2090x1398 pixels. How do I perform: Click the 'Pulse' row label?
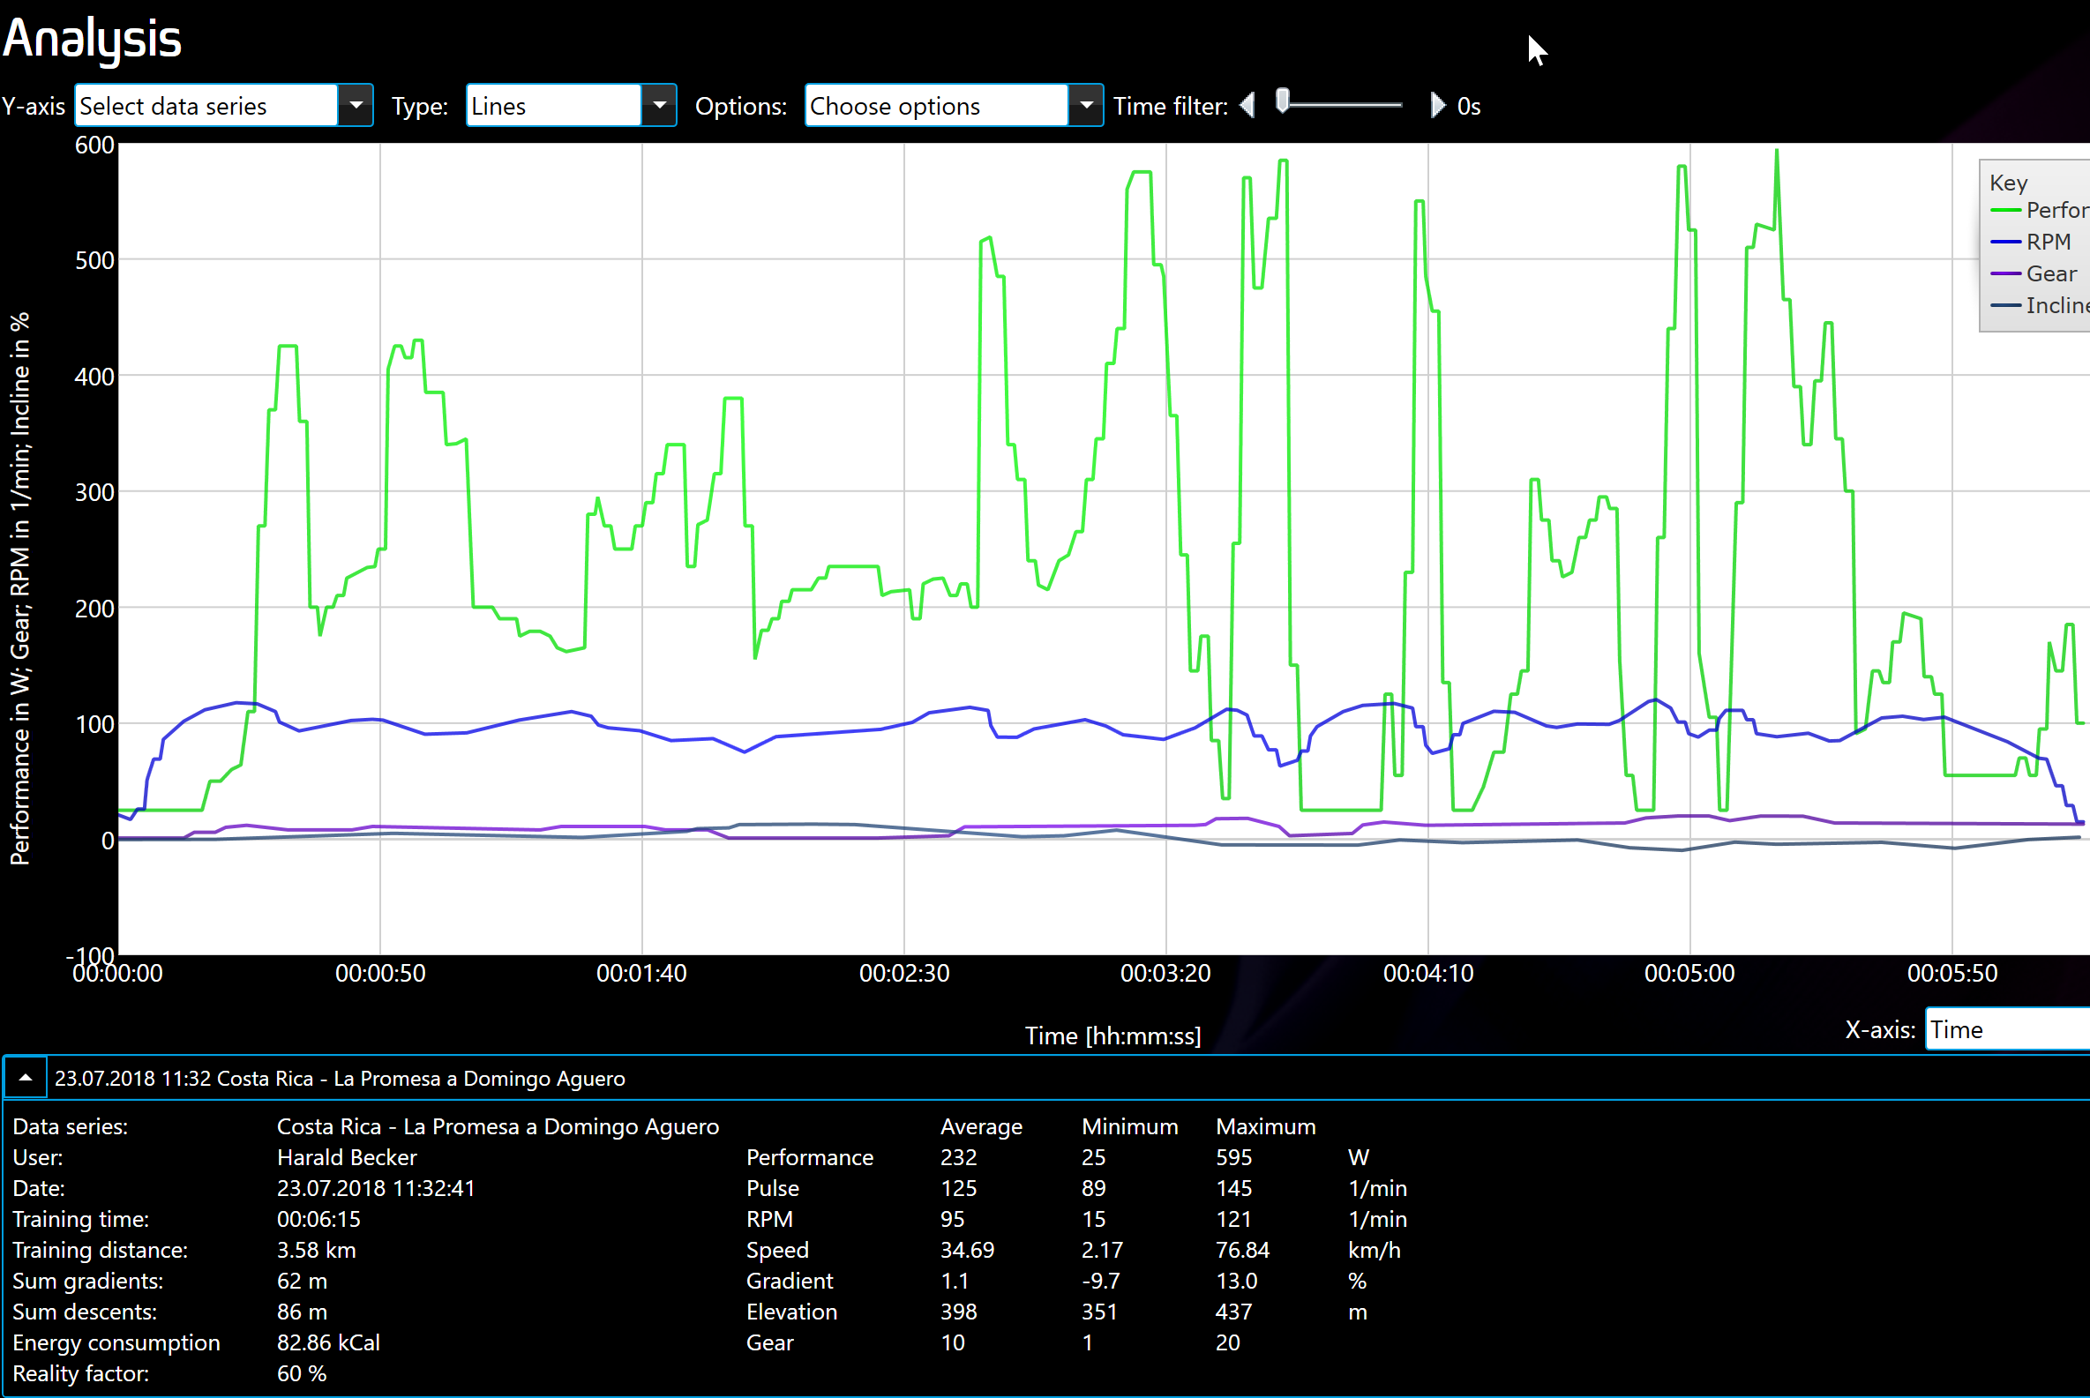coord(772,1188)
